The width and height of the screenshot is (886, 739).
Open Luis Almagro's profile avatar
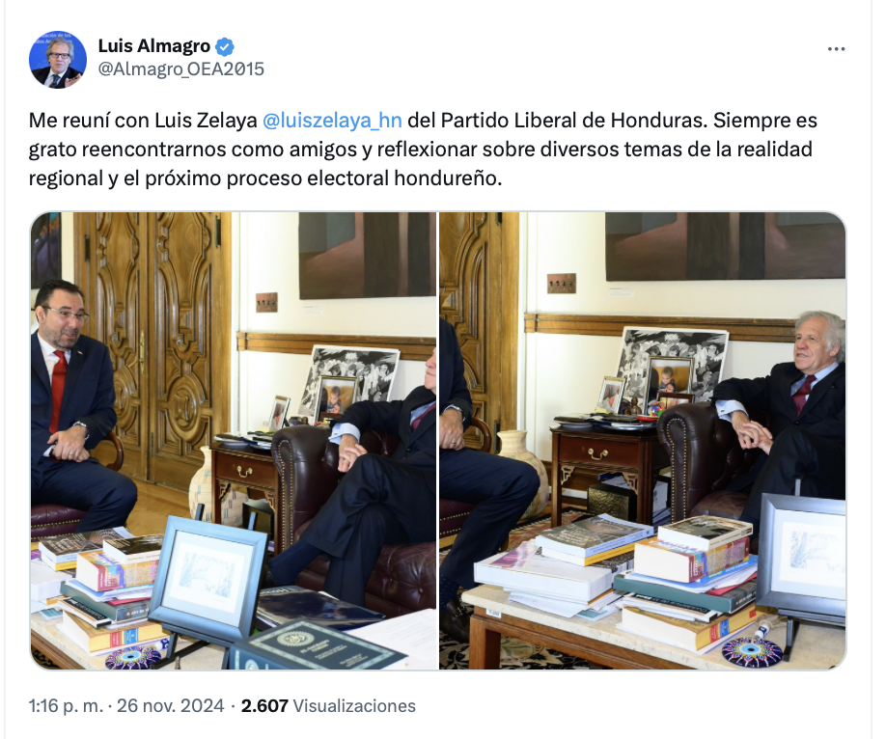click(x=58, y=59)
